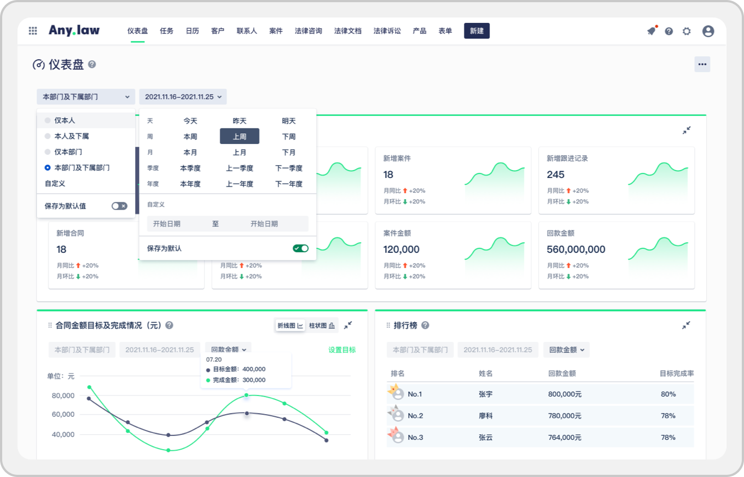Select the 仅本人 radio option
The width and height of the screenshot is (744, 477).
pos(48,120)
